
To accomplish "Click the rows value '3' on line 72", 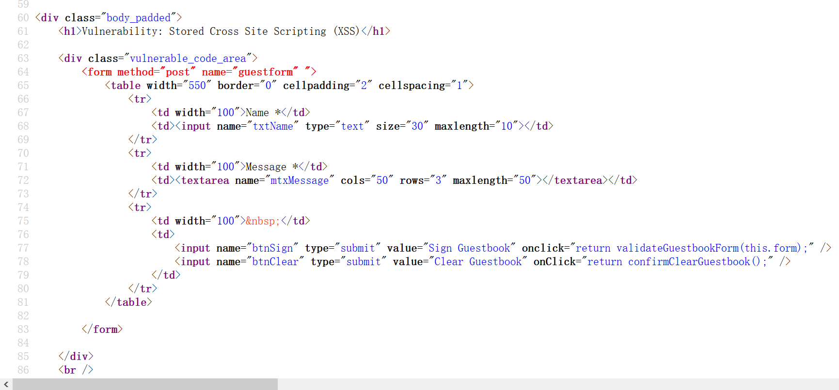I will tap(438, 180).
